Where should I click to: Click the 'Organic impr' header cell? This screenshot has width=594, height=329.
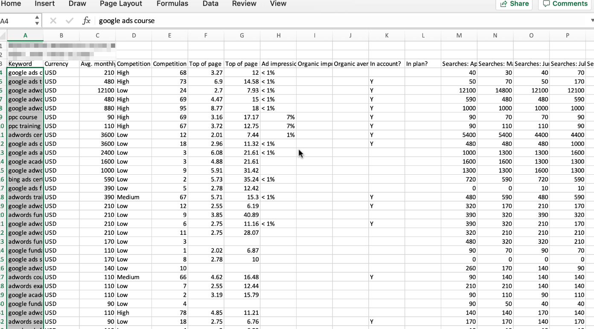coord(314,64)
